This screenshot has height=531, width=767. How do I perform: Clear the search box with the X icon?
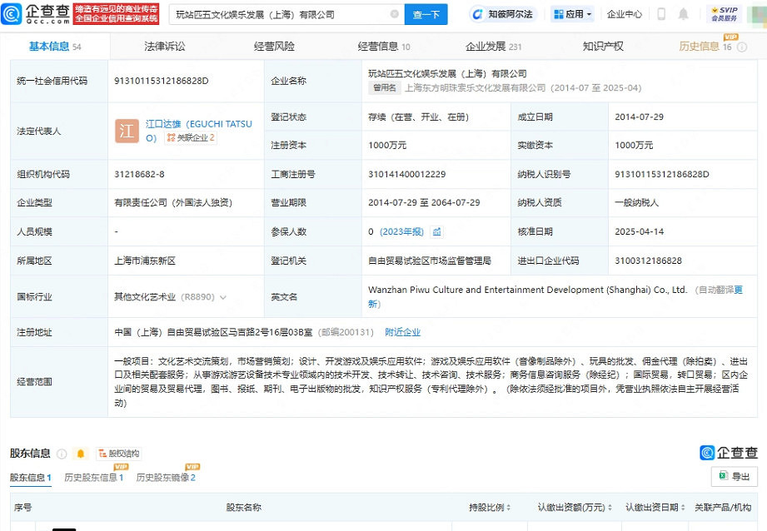tap(394, 14)
